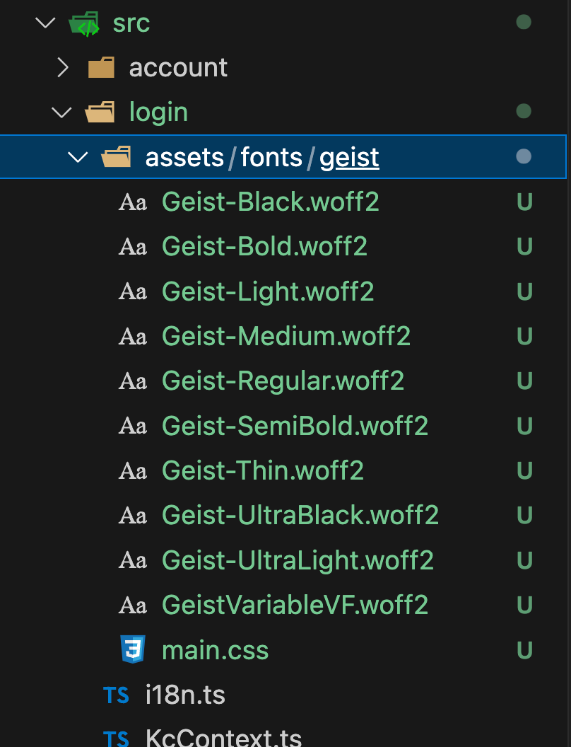
Task: Open the Geist-Bold.woff2 file
Action: (x=264, y=247)
